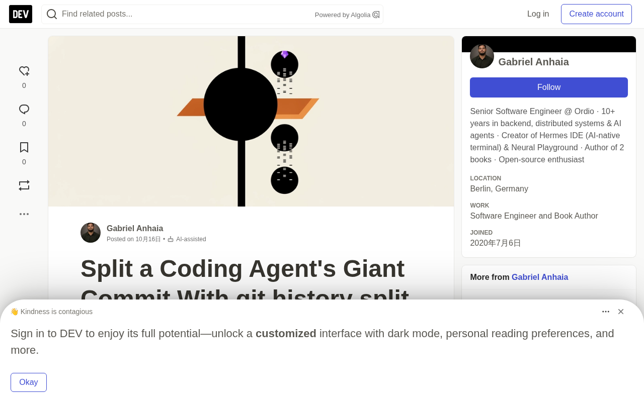Open author name above post title
Screen dimensions: 644x402
coord(135,229)
